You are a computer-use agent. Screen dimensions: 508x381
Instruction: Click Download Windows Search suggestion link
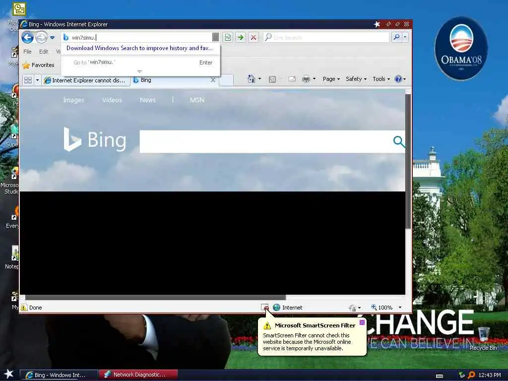tap(139, 48)
